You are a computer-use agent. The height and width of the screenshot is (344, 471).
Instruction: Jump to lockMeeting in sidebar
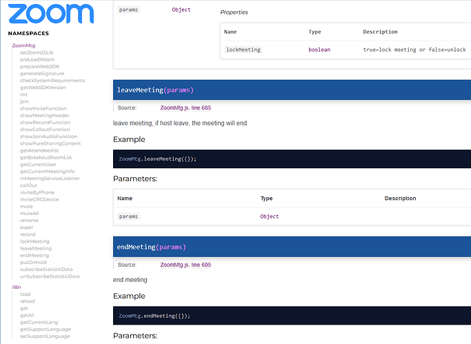tap(34, 241)
